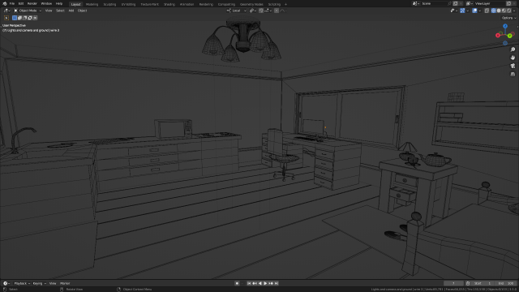Switch to the Animation workspace tab
Viewport: 519px width, 292px height.
pos(187,4)
